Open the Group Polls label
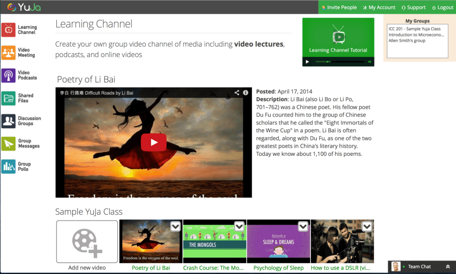456x274 pixels. [x=24, y=166]
